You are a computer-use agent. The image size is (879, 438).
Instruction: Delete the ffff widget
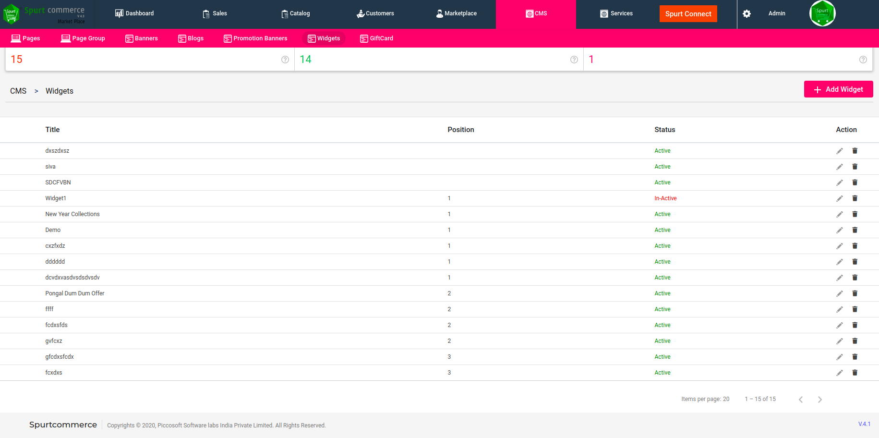(x=855, y=309)
